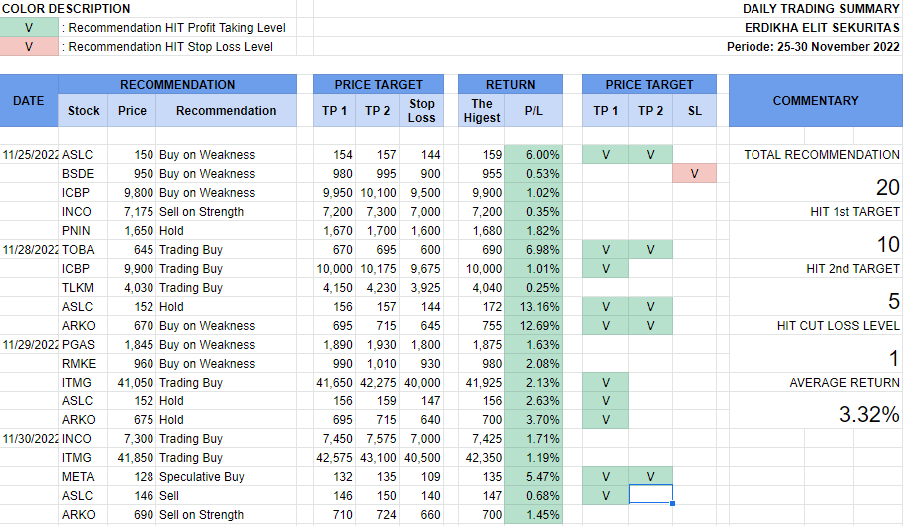The image size is (903, 526).
Task: Click the P/L column header
Action: point(534,111)
